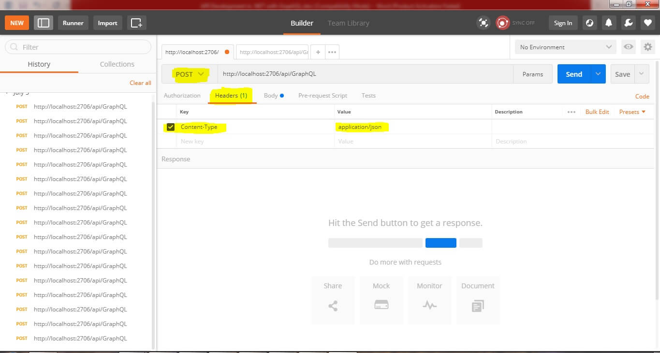Expand the No Environment dropdown
Viewport: 660px width, 353px height.
[x=565, y=47]
